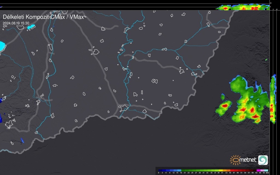Click the metnet sun logo icon
This screenshot has width=280, height=175.
(x=235, y=160)
